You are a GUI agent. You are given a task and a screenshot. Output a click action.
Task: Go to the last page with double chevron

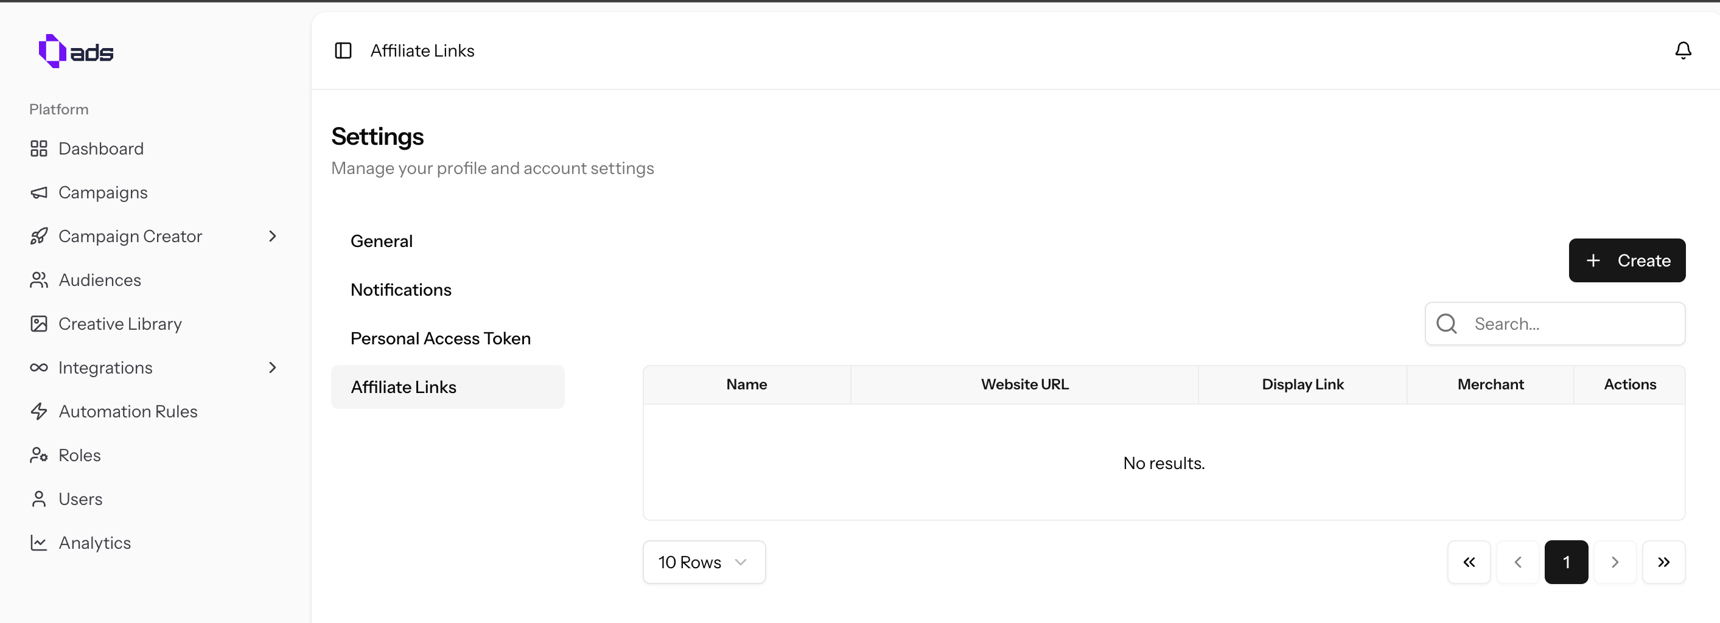(1664, 562)
